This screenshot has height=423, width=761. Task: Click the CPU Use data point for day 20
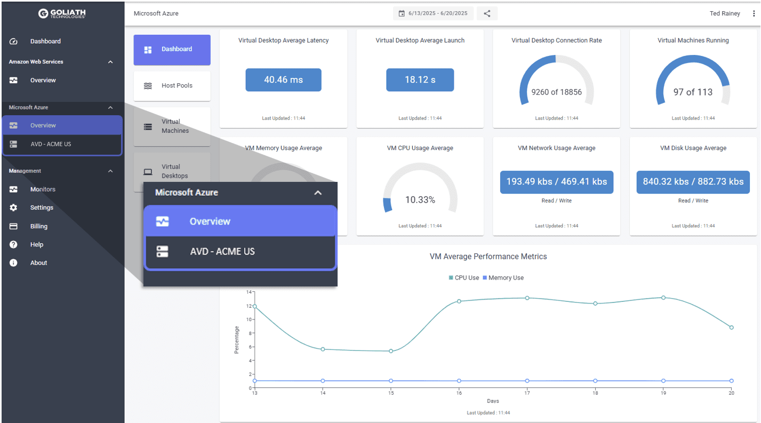tap(731, 328)
